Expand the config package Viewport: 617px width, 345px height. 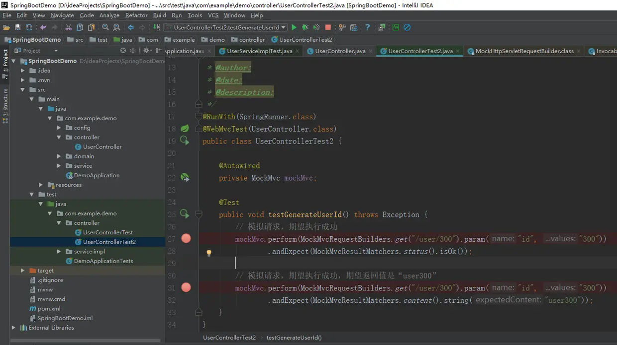click(59, 128)
